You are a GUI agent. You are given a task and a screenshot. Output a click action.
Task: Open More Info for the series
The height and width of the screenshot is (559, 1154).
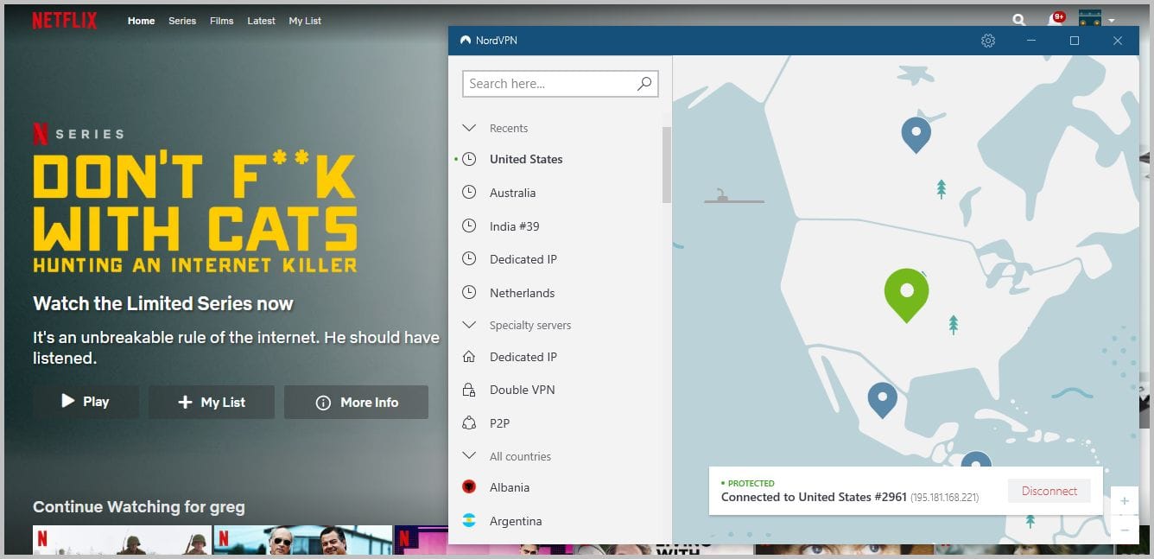point(356,402)
